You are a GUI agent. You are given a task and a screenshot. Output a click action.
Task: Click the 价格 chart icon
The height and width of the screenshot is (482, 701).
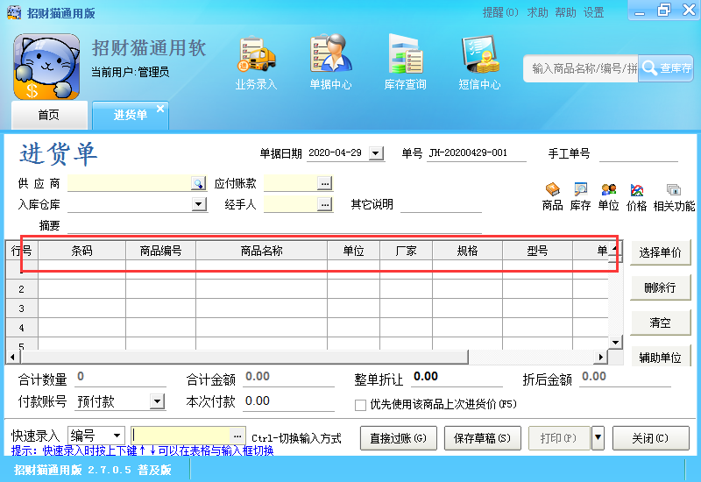click(637, 190)
